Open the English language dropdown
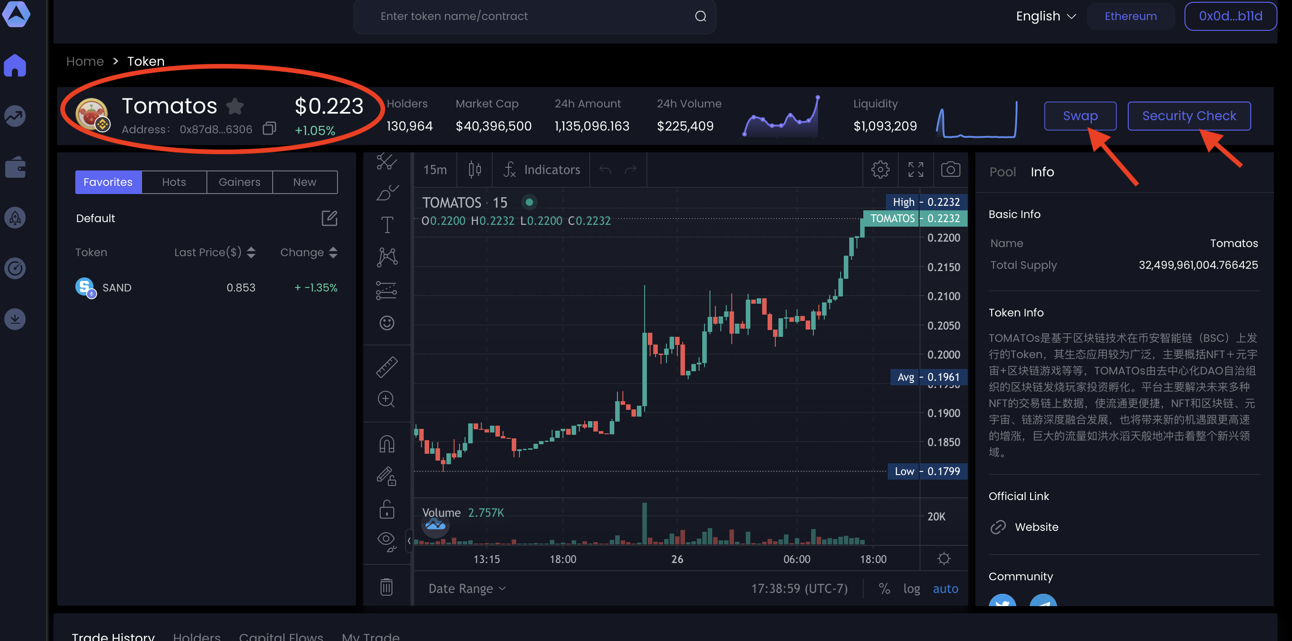 pyautogui.click(x=1045, y=16)
